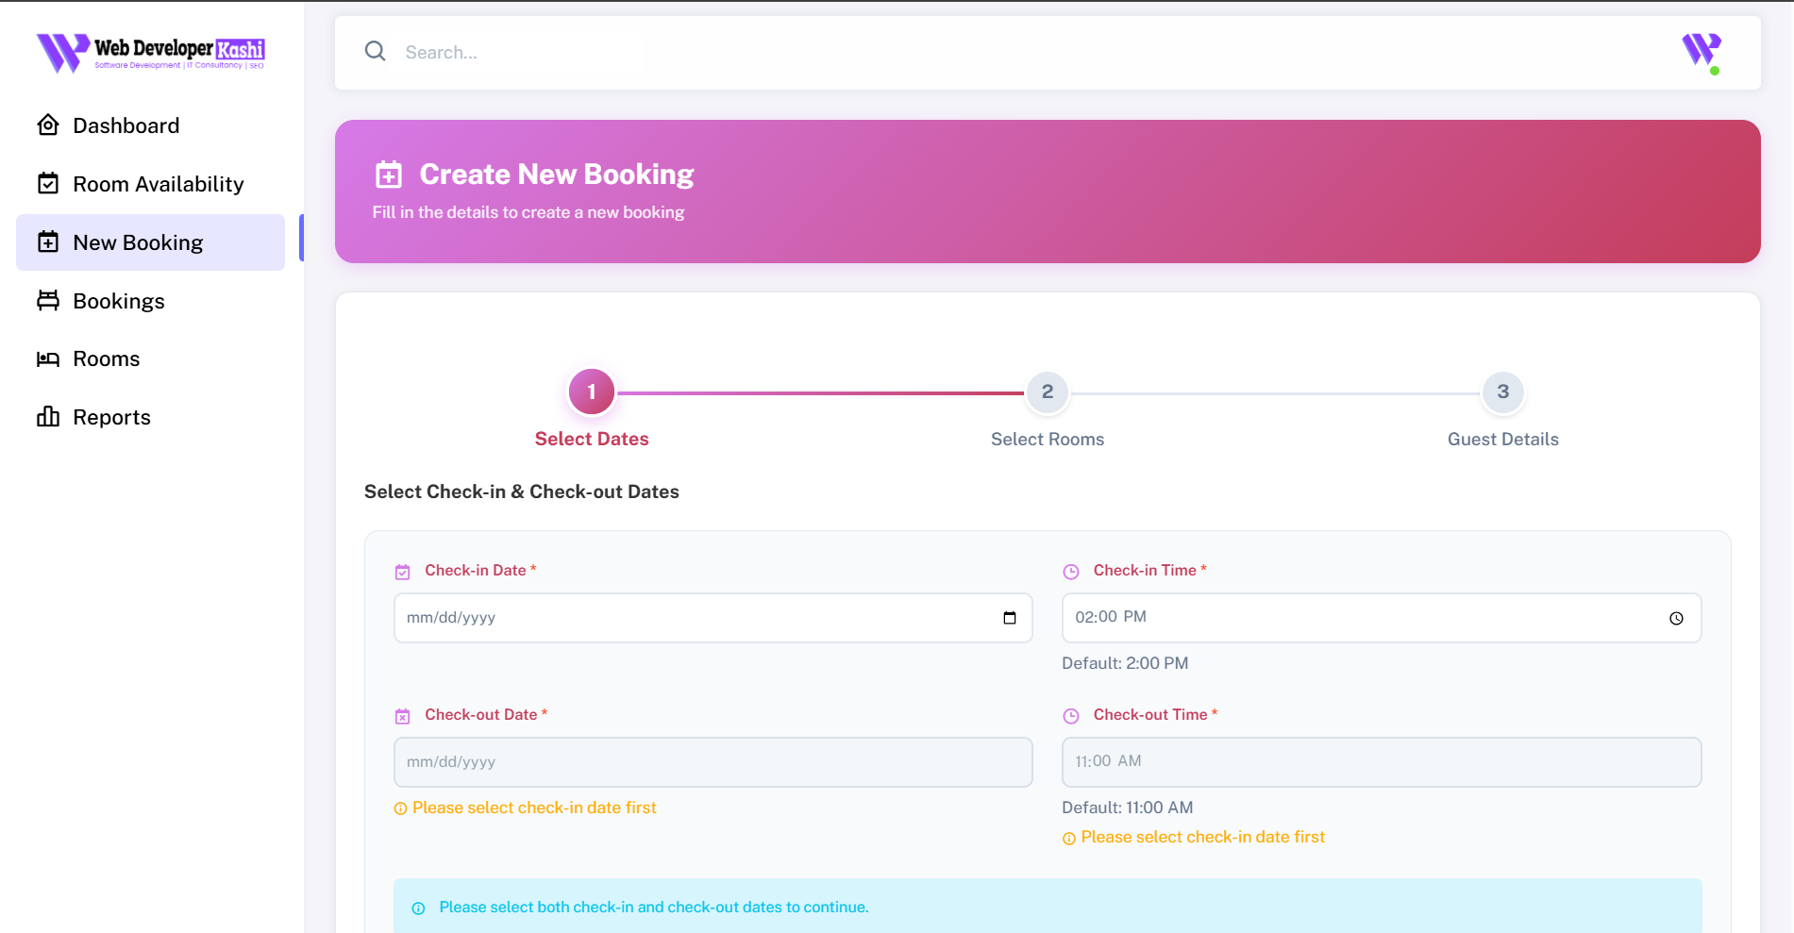Click the Rooms bed icon in sidebar
Viewport: 1794px width, 933px height.
(x=48, y=359)
